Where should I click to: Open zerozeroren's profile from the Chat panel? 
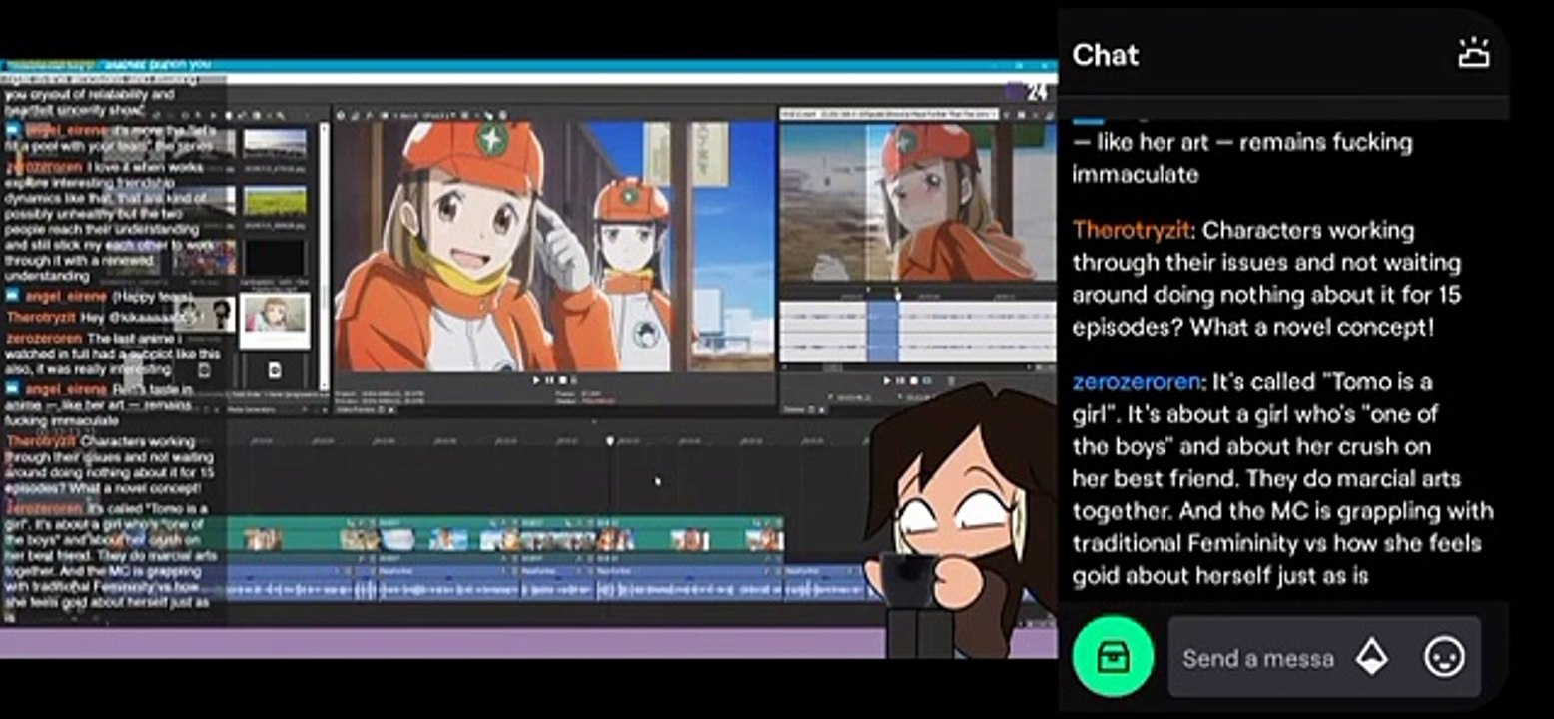(1136, 382)
